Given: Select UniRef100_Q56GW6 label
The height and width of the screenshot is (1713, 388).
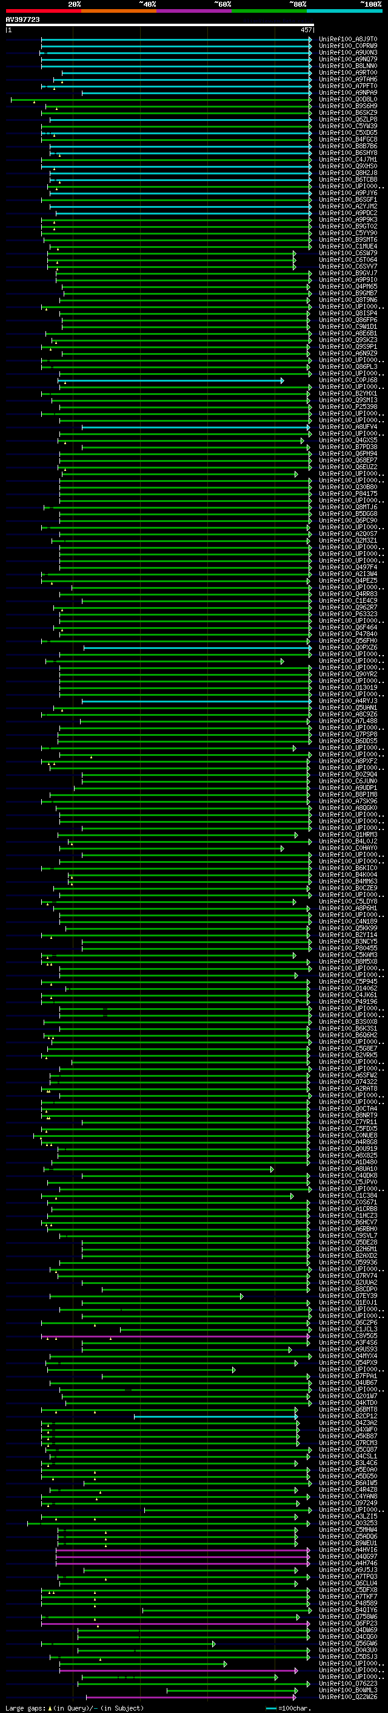Looking at the screenshot, I should 348,1644.
